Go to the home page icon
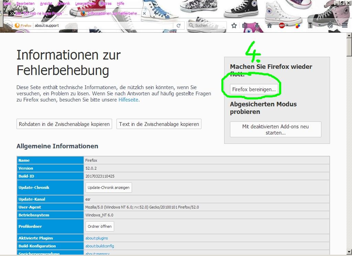The height and width of the screenshot is (256, 352). pos(269,25)
